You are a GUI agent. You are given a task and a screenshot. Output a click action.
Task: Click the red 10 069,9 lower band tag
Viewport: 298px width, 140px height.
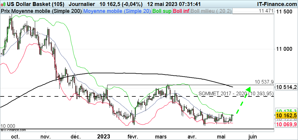coord(286,124)
